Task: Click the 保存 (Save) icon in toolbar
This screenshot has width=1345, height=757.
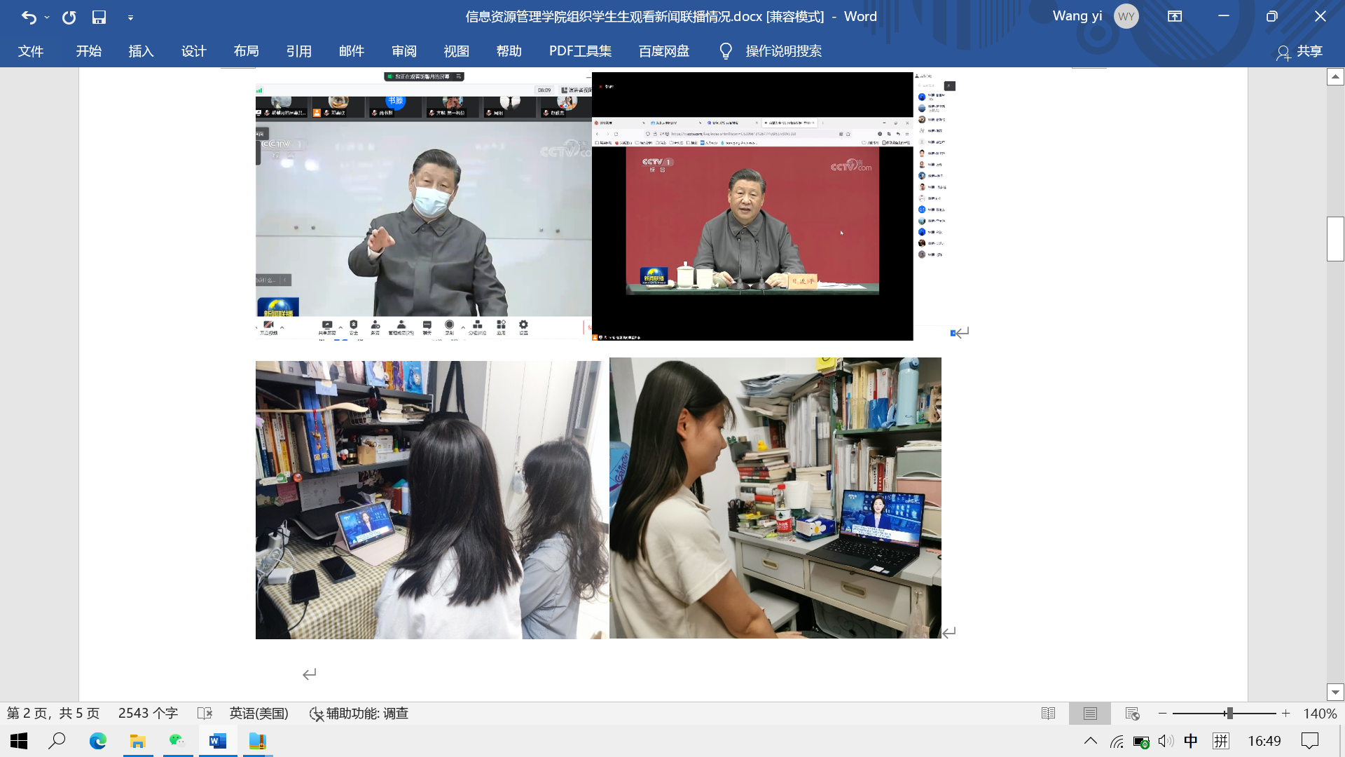Action: (x=99, y=17)
